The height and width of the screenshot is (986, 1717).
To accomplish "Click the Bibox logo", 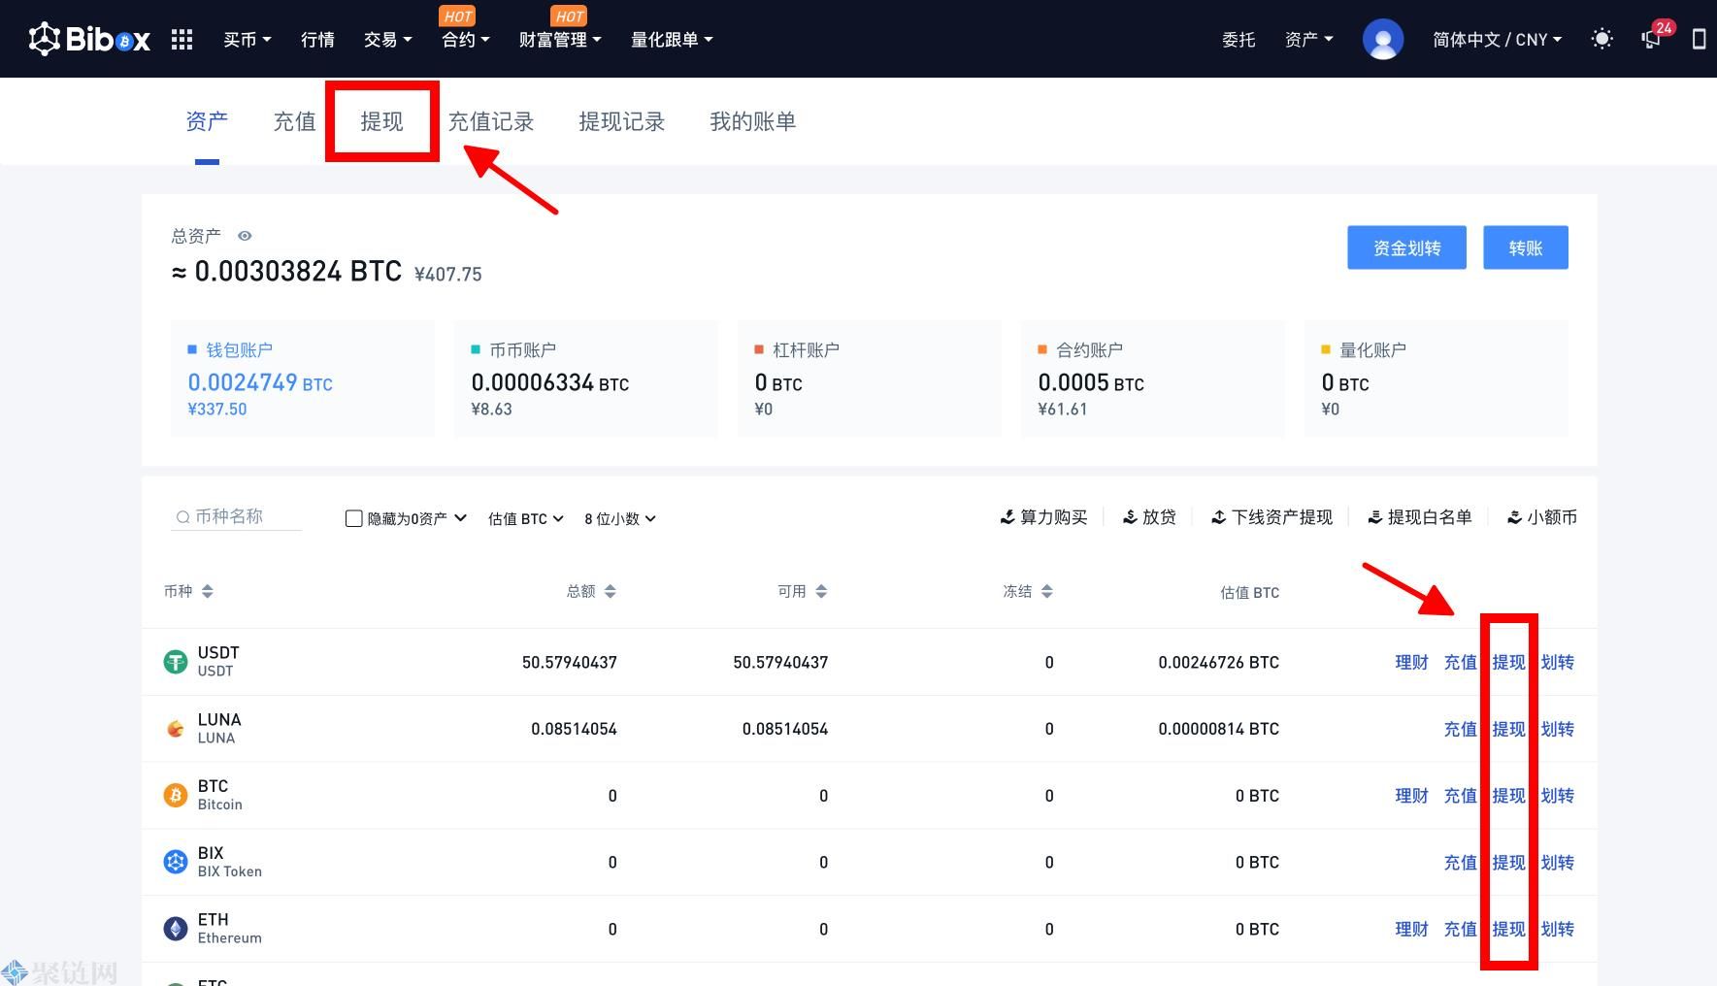I will (x=89, y=40).
